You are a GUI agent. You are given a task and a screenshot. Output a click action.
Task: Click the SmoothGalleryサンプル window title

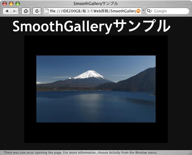pyautogui.click(x=96, y=4)
